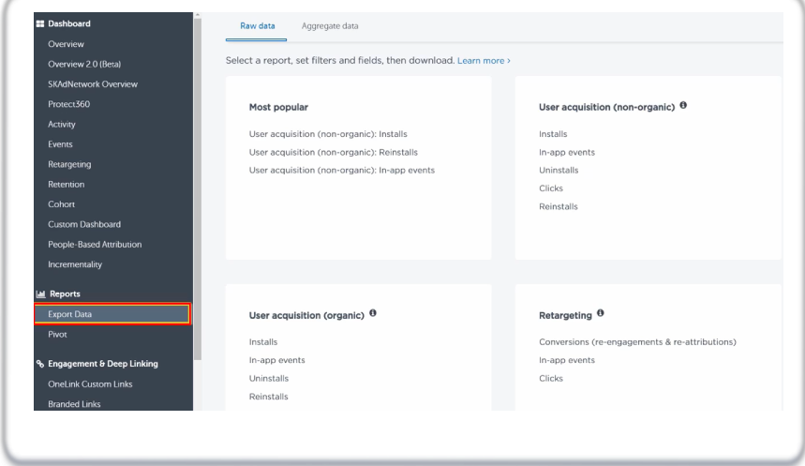Open Incrementality in sidebar
Viewport: 805px width, 466px height.
point(75,264)
